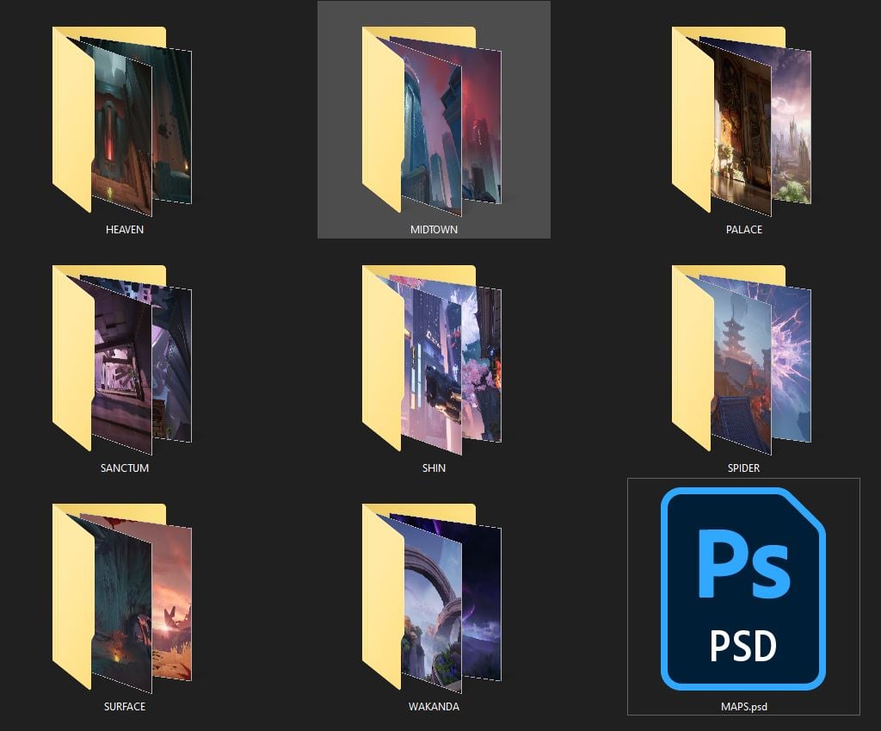Select the SPIDER folder icon
This screenshot has height=731, width=881.
[x=742, y=360]
